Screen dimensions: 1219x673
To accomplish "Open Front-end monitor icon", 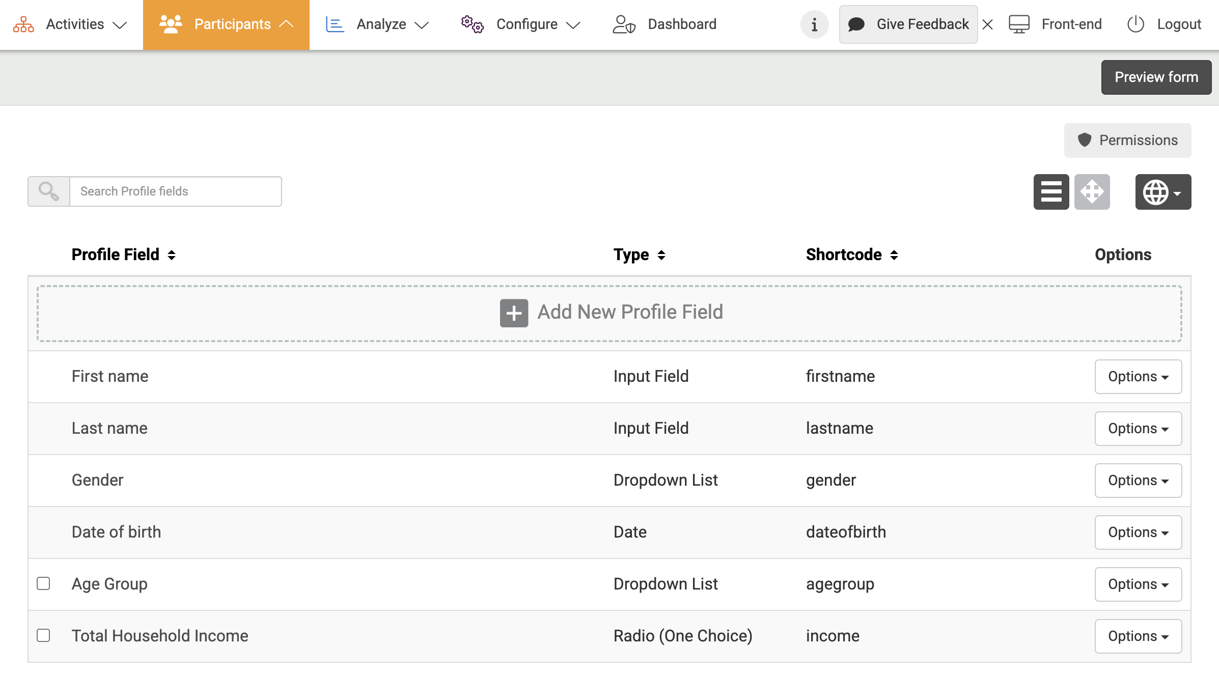I will [x=1019, y=24].
